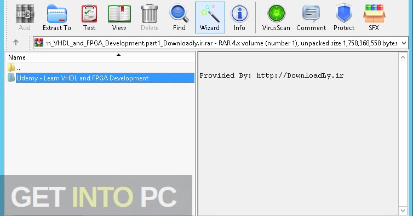This screenshot has width=413, height=216.
Task: Expand the address bar path dropdown
Action: point(404,43)
